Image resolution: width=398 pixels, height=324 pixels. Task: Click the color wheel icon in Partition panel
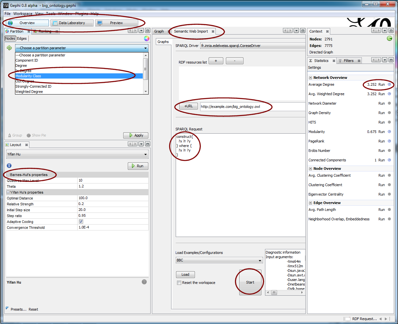coord(147,38)
